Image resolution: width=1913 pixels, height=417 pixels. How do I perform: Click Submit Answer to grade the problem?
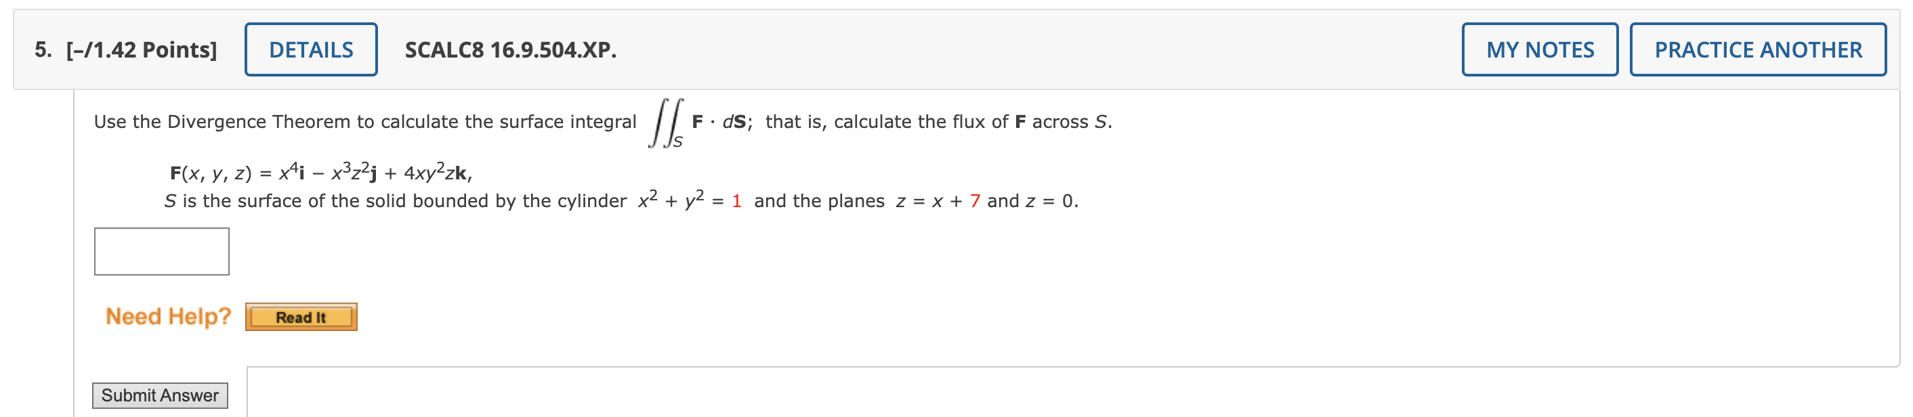coord(161,395)
